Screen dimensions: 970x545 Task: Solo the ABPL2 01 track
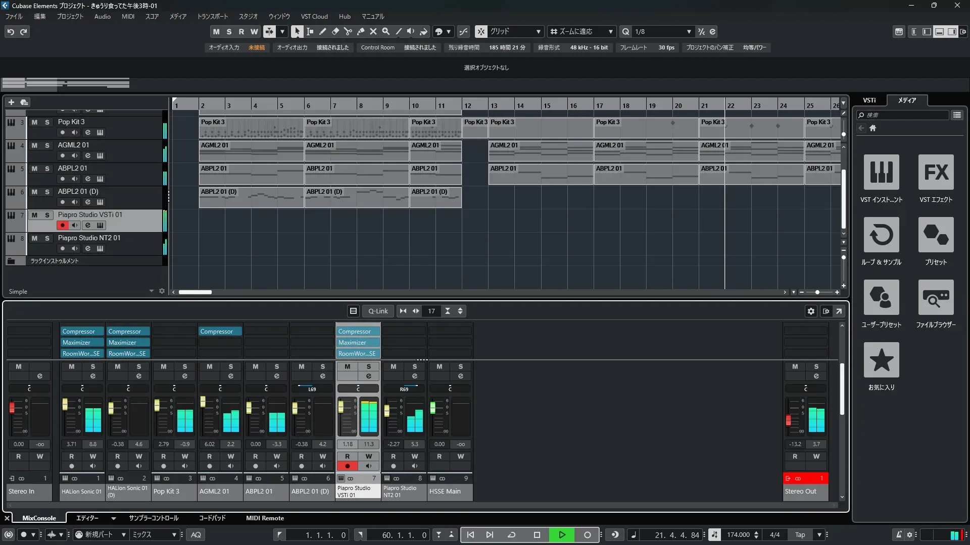tap(47, 169)
